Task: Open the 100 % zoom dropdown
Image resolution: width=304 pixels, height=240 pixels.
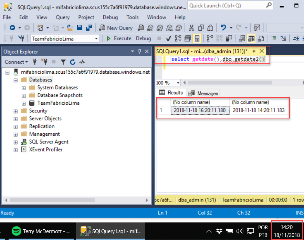Action: click(x=178, y=83)
